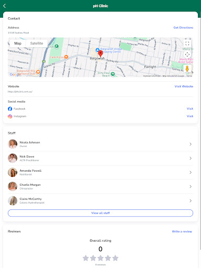Expand Charlie Morgan row chevron
The image size is (201, 268).
[x=191, y=186]
